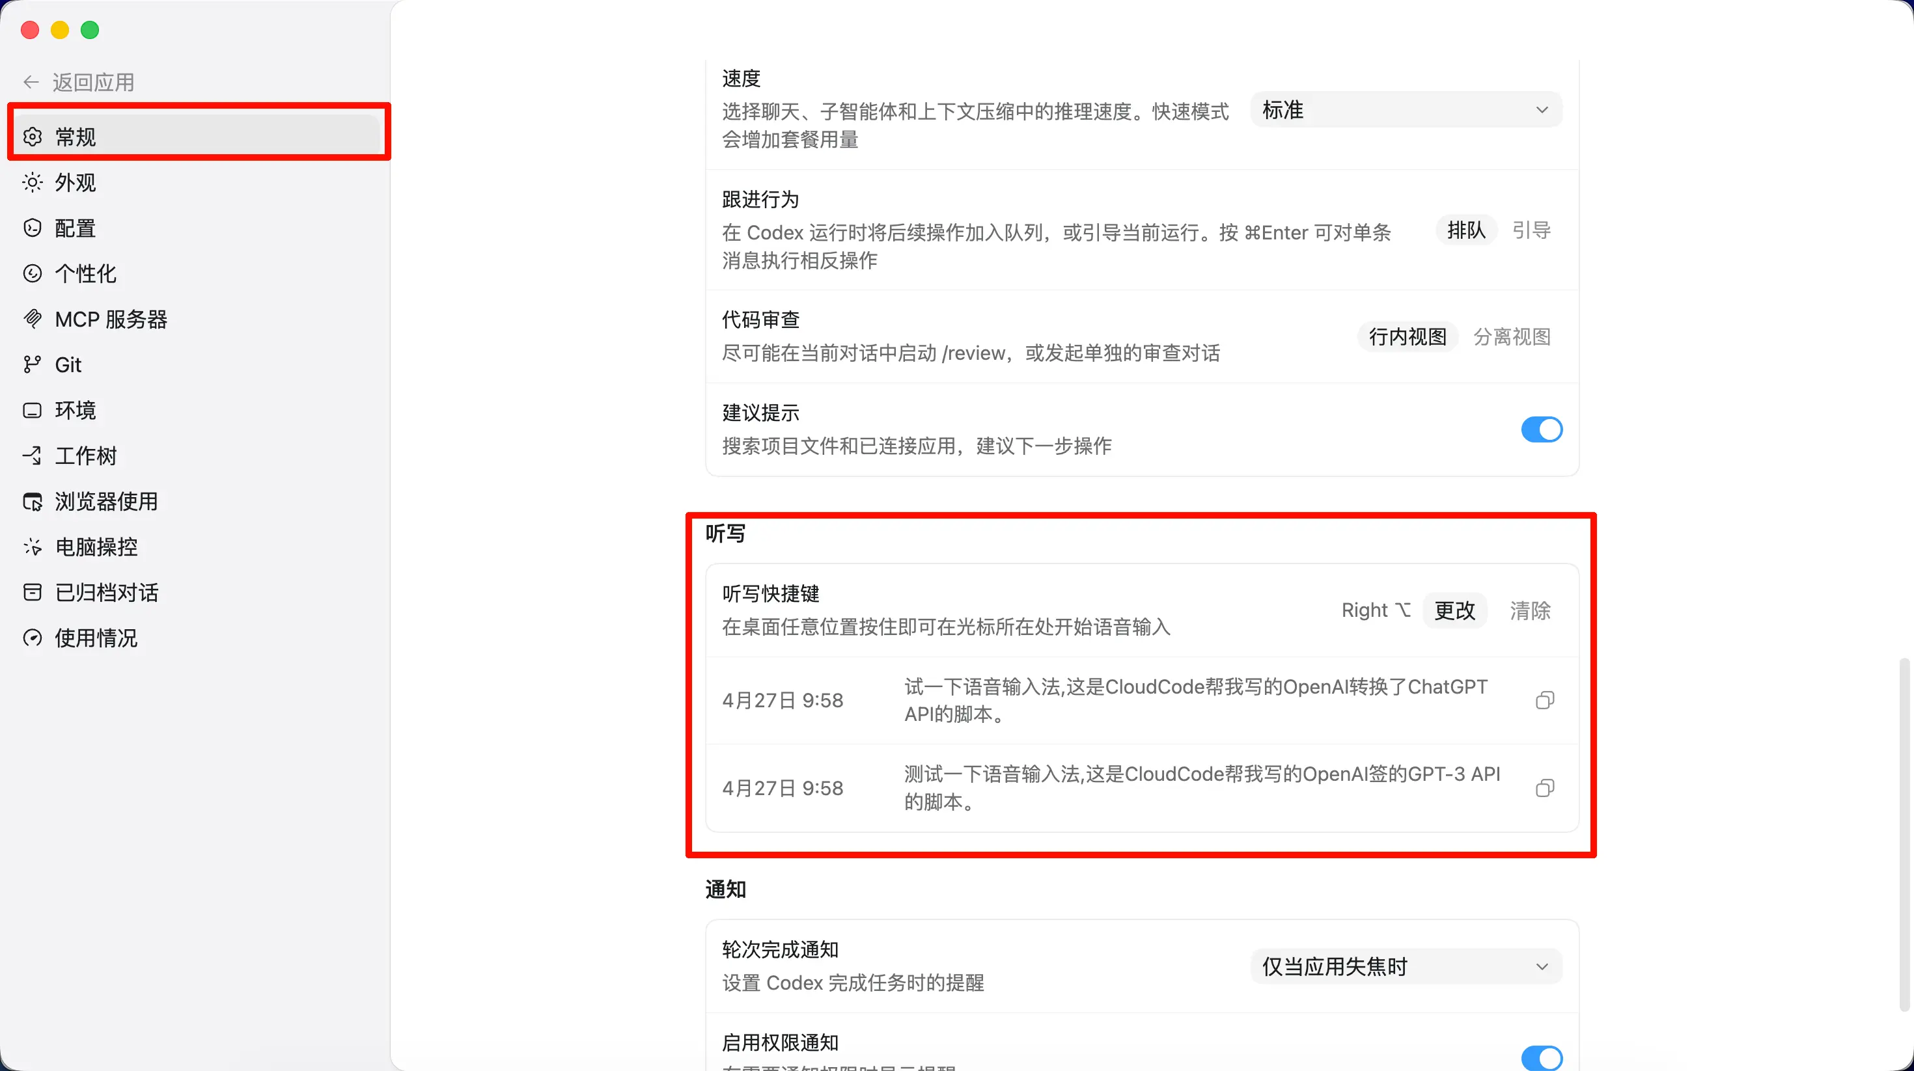Toggle 启用权限通知 switch
1914x1071 pixels.
pyautogui.click(x=1541, y=1057)
